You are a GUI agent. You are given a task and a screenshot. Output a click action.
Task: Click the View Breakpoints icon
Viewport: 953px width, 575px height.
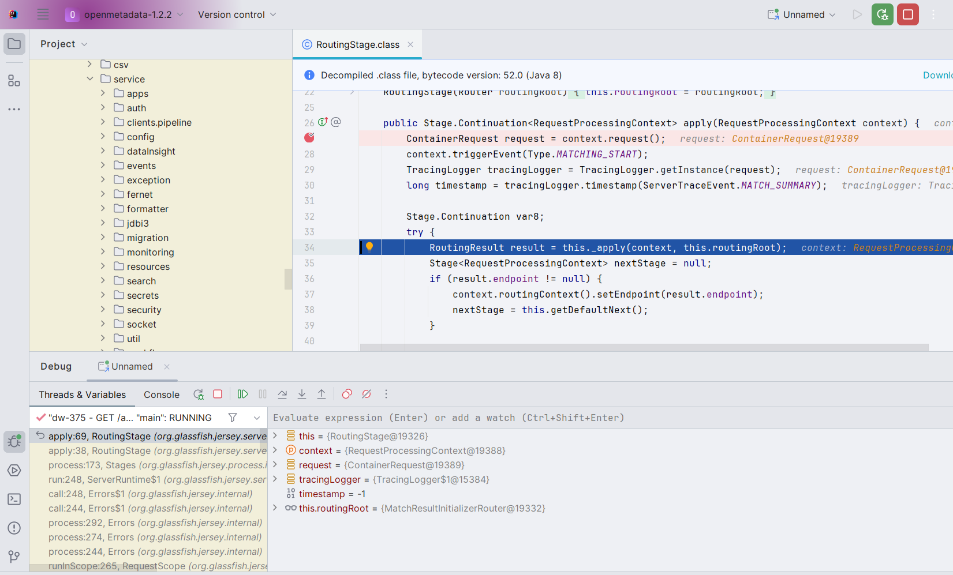[347, 394]
